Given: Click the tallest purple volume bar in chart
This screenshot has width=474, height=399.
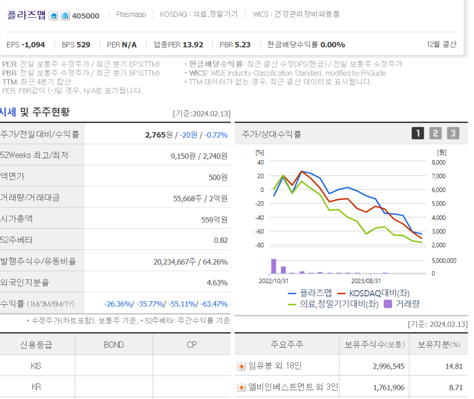Looking at the screenshot, I should [274, 266].
